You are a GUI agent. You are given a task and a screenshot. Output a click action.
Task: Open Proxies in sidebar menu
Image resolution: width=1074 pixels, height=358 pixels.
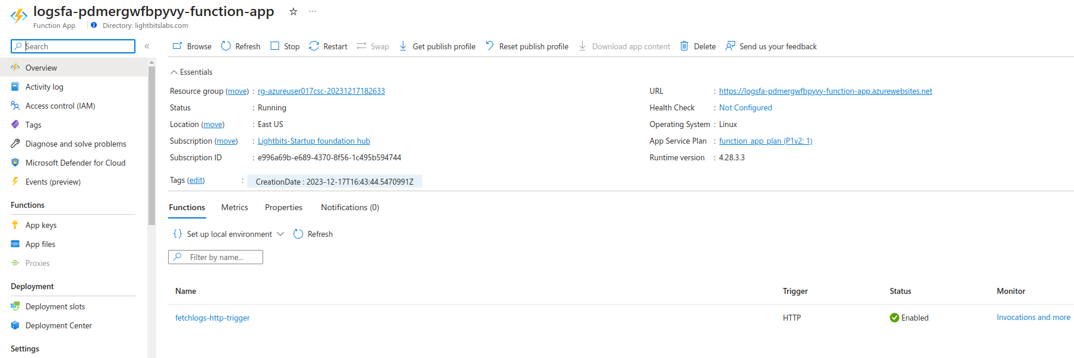coord(37,263)
